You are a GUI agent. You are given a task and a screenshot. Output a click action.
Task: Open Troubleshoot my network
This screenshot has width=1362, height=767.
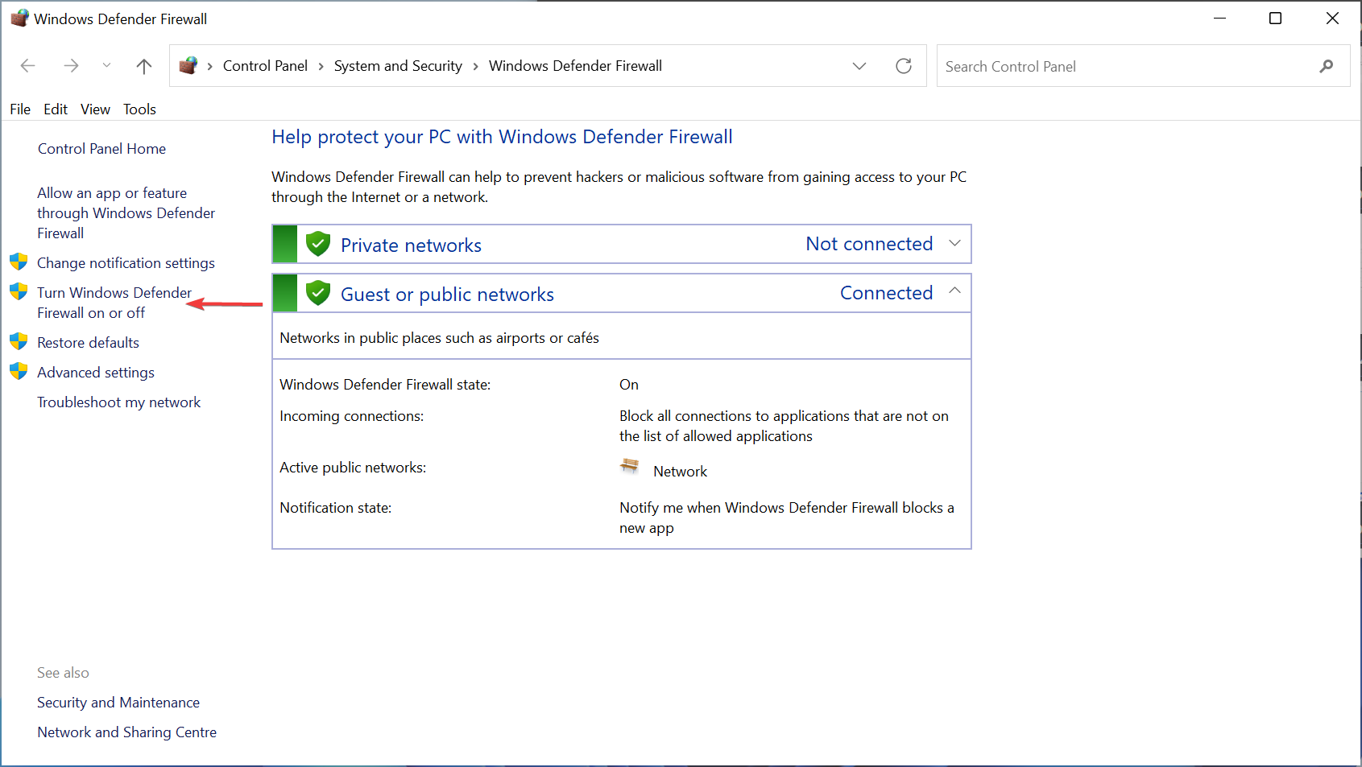click(118, 402)
